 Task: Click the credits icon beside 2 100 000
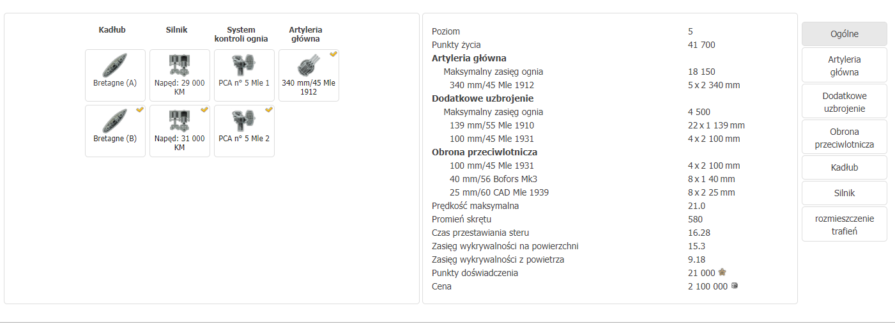point(734,286)
